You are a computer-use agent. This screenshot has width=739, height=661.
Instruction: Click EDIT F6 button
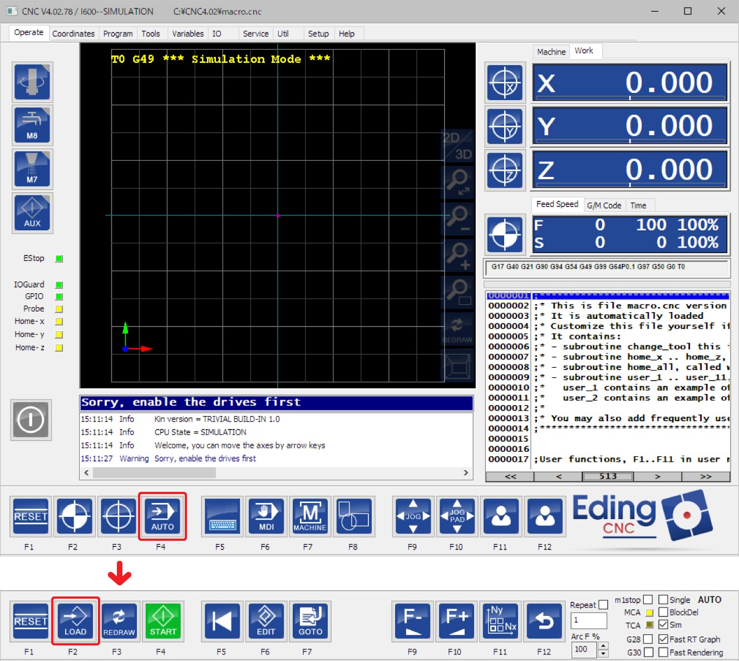[266, 621]
